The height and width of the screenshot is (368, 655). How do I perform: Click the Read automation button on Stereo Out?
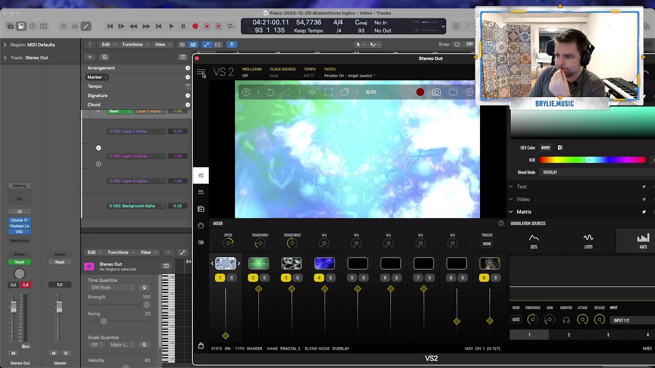(19, 262)
